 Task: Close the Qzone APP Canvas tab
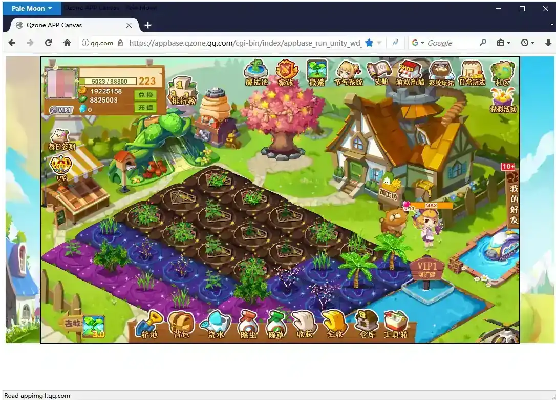tap(129, 25)
